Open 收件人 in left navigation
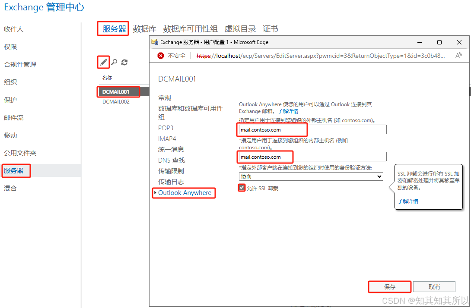 [13, 29]
